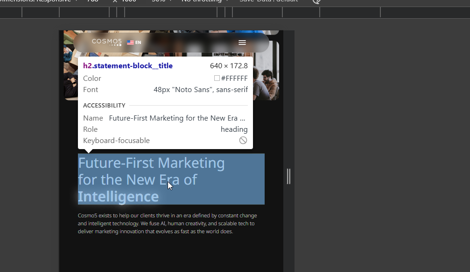Click the viewport width field showing 768
Image resolution: width=470 pixels, height=272 pixels.
[93, 1]
